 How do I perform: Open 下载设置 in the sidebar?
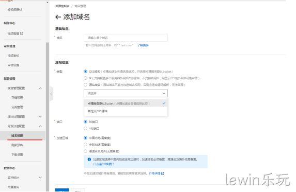click(17, 154)
